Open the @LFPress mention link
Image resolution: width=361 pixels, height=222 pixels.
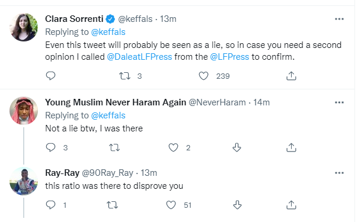pyautogui.click(x=229, y=57)
